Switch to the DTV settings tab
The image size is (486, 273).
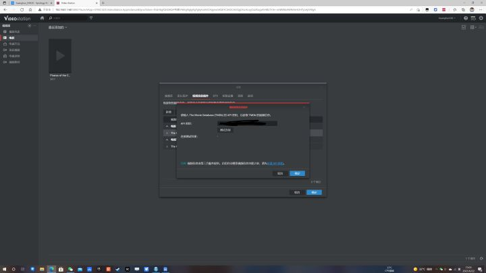coord(215,96)
